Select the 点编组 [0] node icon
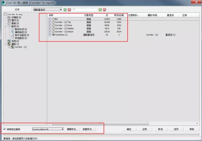Screen dimensions: 202x141 pyautogui.click(x=9, y=17)
